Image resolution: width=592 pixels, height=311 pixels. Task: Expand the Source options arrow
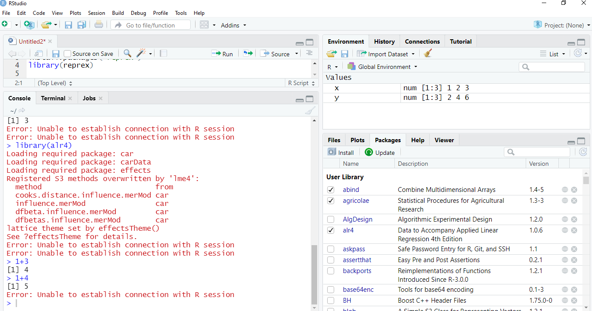point(297,54)
